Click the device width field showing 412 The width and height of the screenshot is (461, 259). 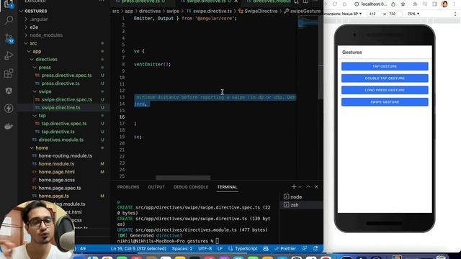pyautogui.click(x=374, y=14)
